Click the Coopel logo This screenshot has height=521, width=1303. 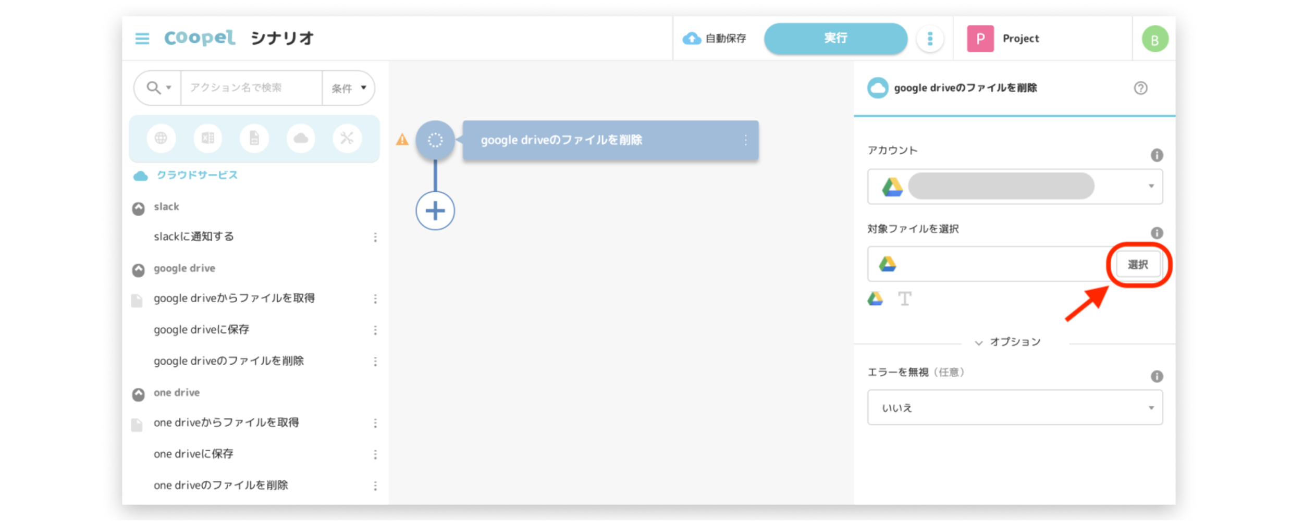(200, 38)
